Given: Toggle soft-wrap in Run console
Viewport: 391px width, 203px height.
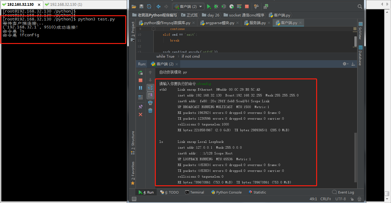Looking at the screenshot, I should pyautogui.click(x=150, y=88).
